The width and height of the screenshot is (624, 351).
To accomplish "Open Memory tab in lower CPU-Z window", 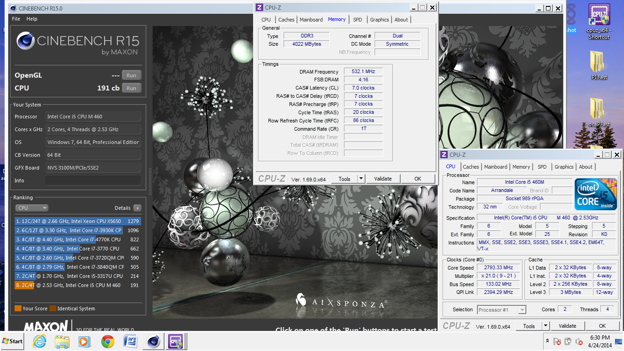I will click(521, 167).
